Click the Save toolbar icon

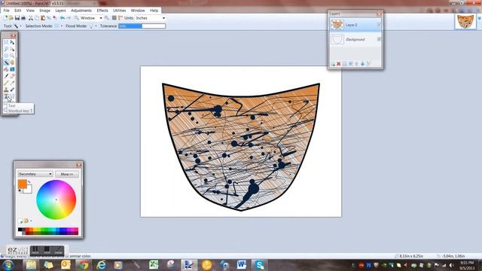click(x=17, y=18)
